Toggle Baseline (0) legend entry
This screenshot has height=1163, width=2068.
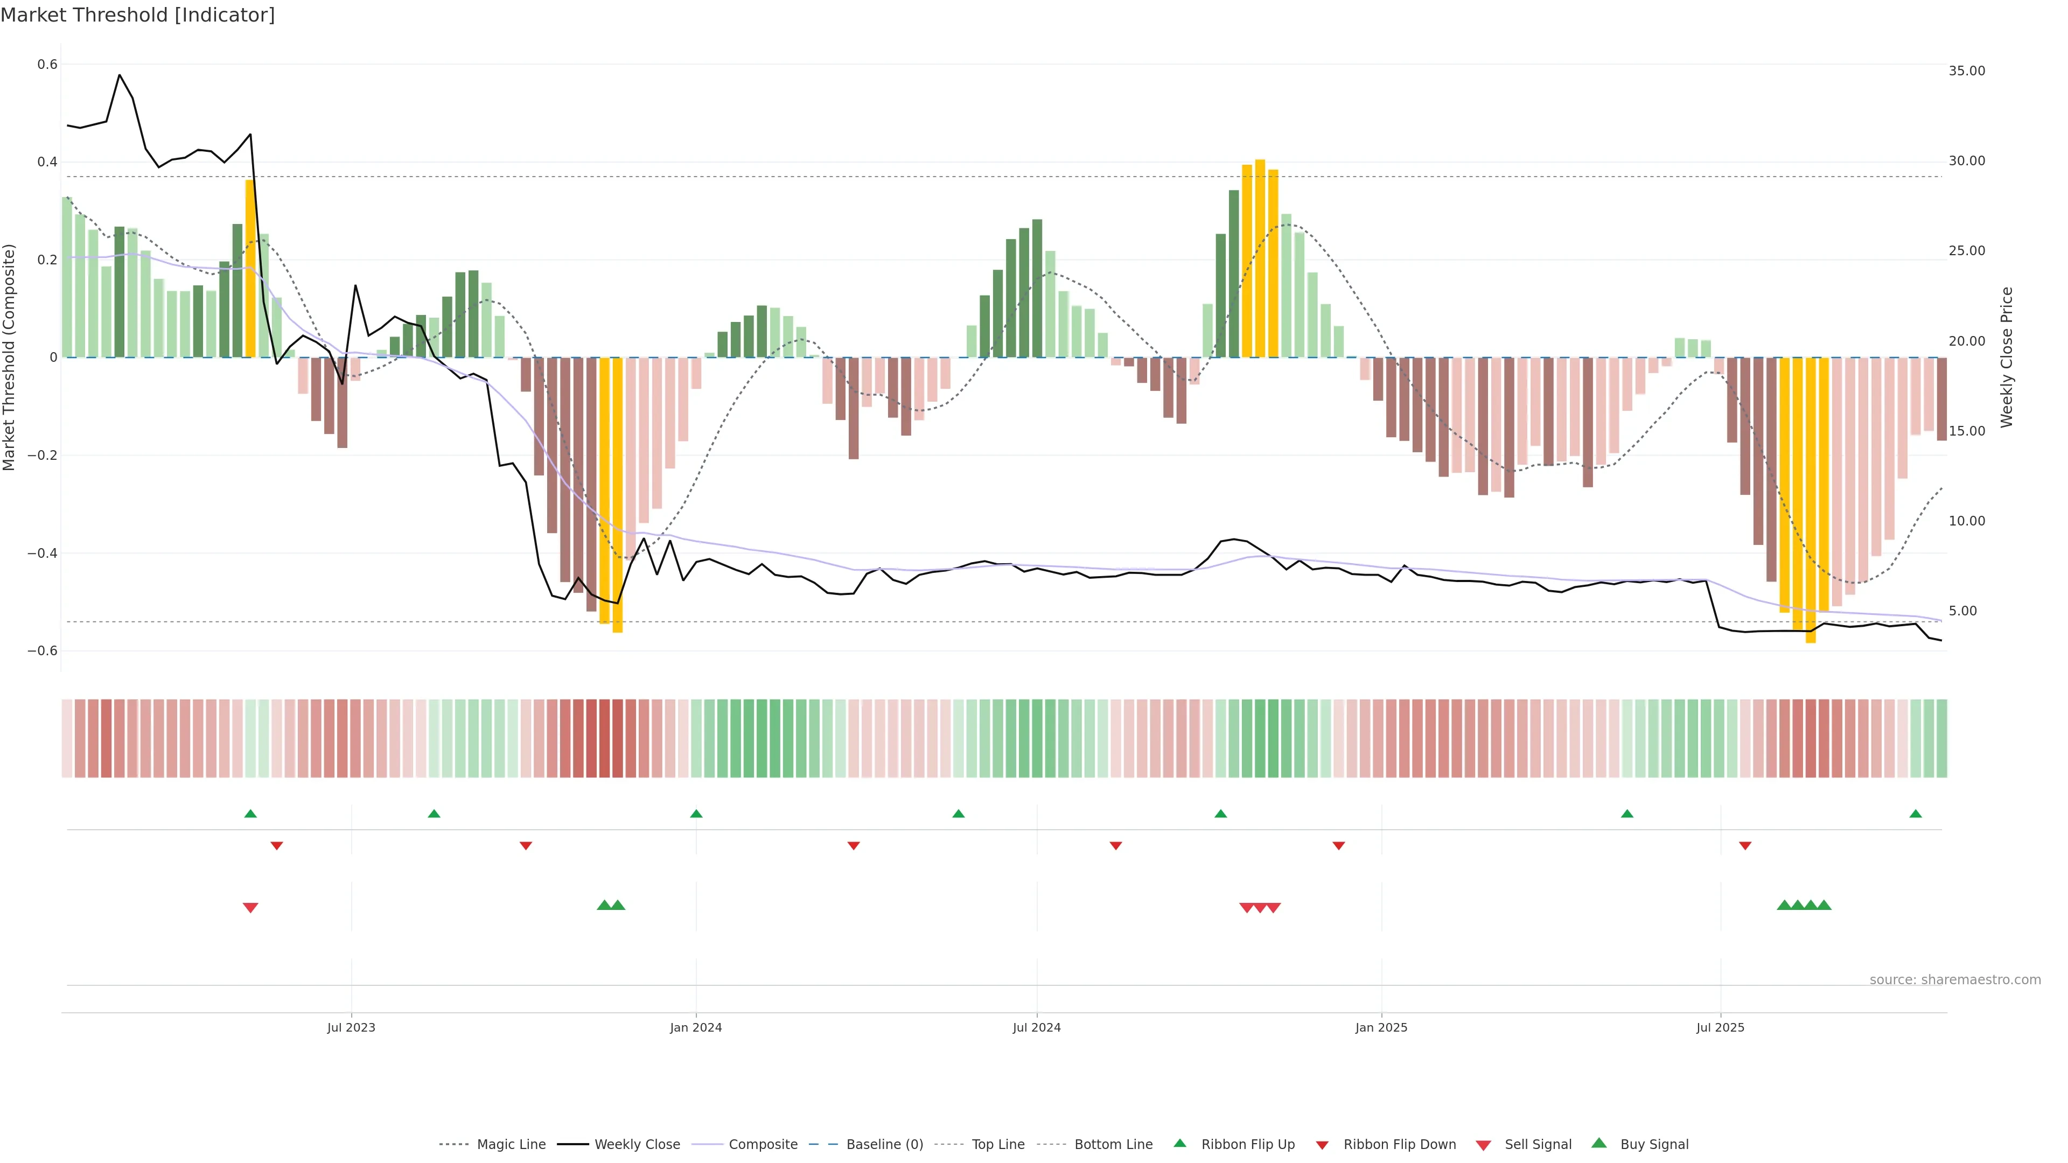885,1145
